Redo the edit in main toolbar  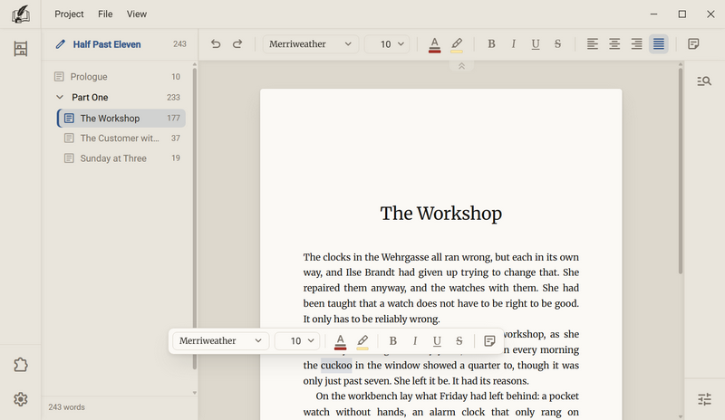point(237,43)
